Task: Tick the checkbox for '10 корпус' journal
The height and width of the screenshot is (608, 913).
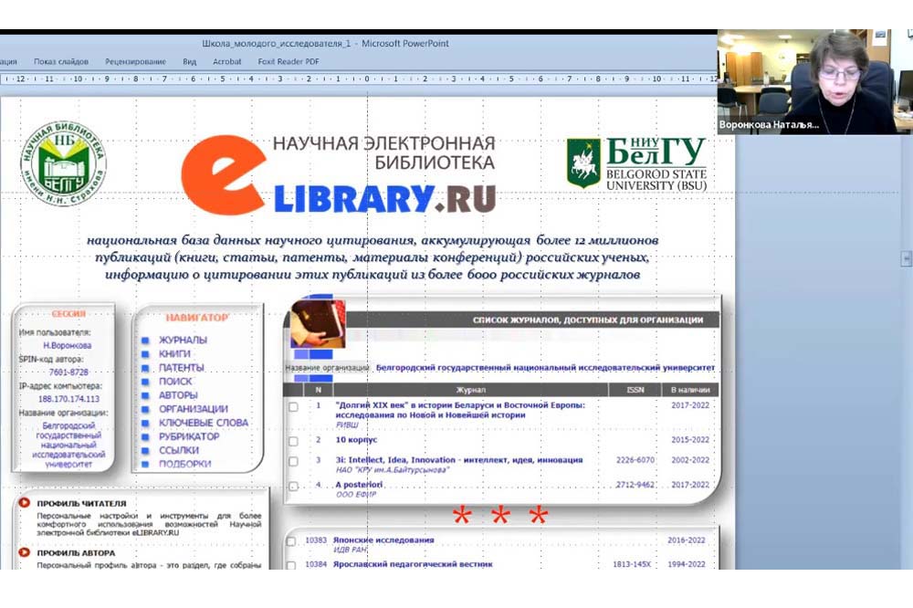Action: click(293, 440)
